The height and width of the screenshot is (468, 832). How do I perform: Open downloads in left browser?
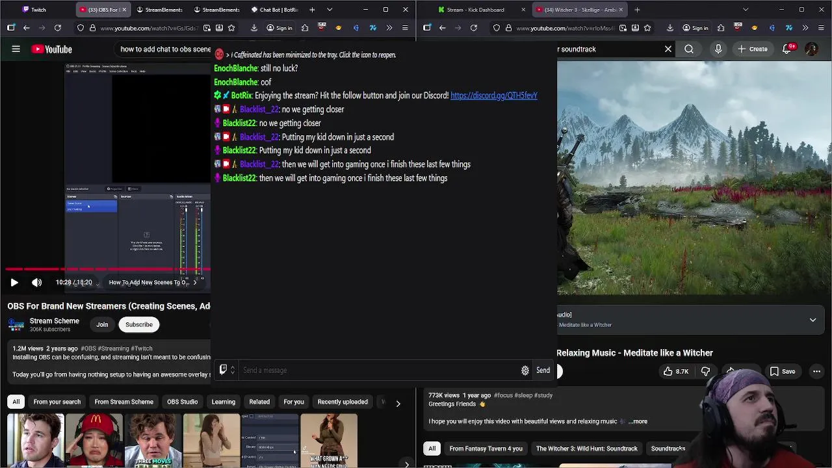pos(254,28)
